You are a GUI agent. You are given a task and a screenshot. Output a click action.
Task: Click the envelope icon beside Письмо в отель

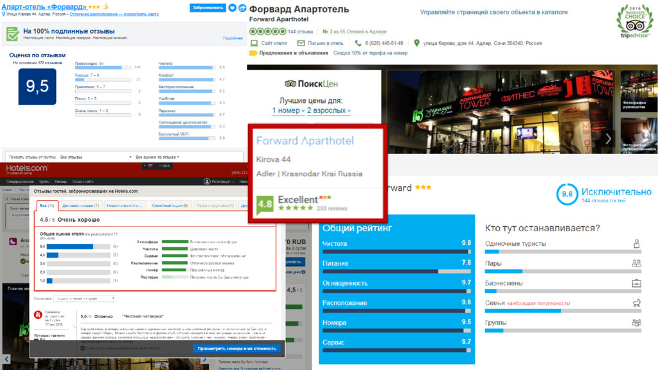[301, 43]
